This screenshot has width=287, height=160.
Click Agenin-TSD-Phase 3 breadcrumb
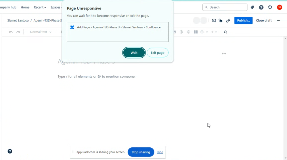[47, 20]
